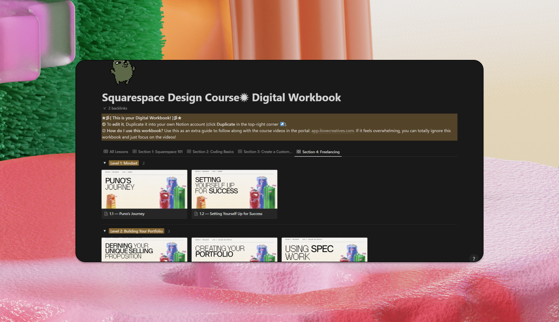Click the bold Duplicate word in callout
The width and height of the screenshot is (559, 322).
pyautogui.click(x=226, y=124)
